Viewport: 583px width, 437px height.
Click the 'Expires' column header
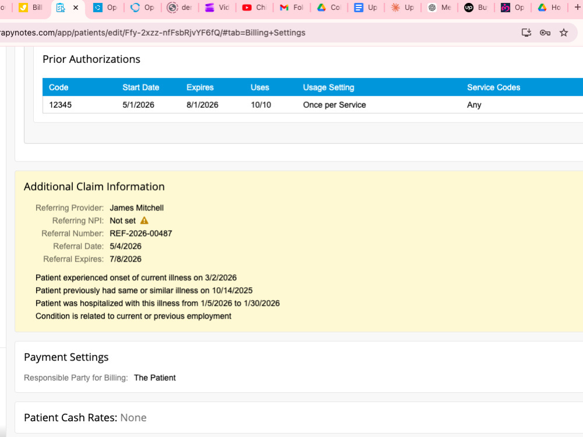(x=200, y=87)
